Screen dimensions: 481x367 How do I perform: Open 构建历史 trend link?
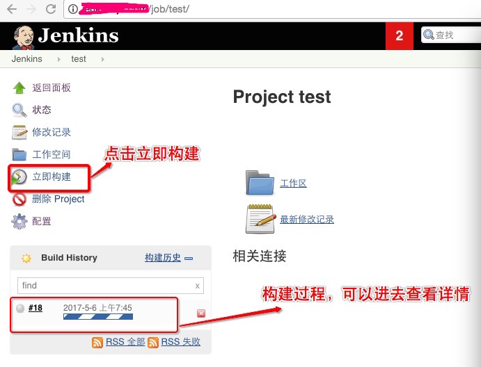[163, 258]
